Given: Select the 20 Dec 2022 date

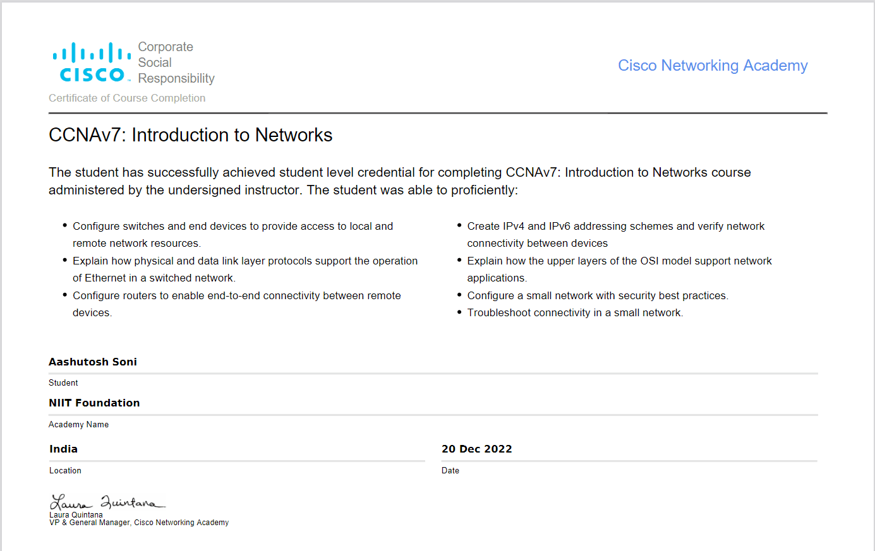Looking at the screenshot, I should pos(477,449).
